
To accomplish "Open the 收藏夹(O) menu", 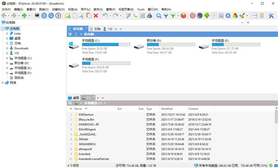I will (58, 9).
